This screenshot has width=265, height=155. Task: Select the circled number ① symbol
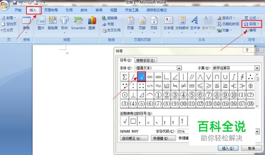click(x=158, y=95)
